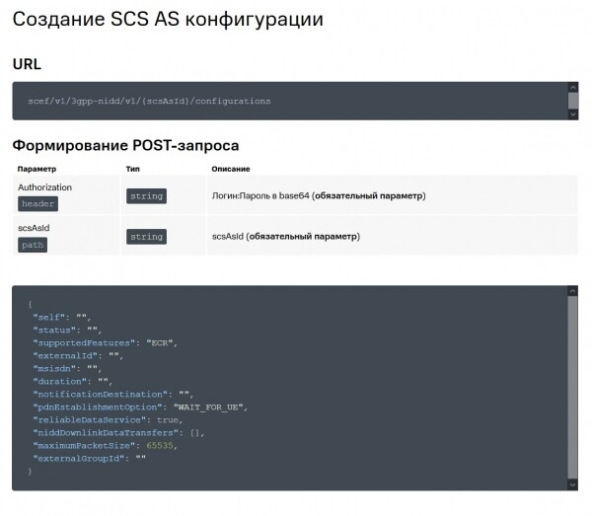This screenshot has width=592, height=516.
Task: Click the JSON block vertical scrollbar thumb
Action: click(x=573, y=385)
